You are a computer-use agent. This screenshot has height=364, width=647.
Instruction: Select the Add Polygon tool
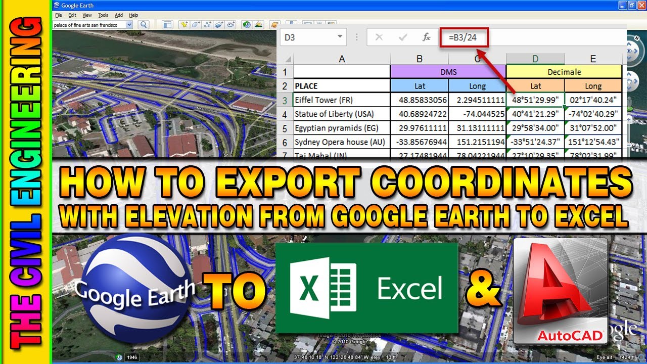click(x=196, y=24)
